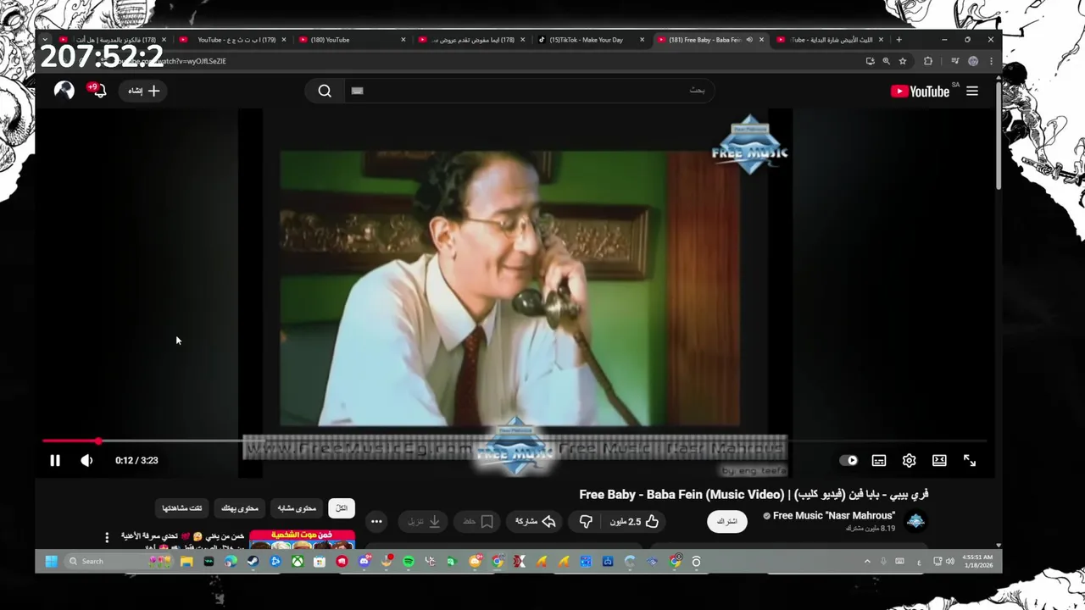Select the 'تمّت مشاهدتها' filter chip
The width and height of the screenshot is (1085, 610).
182,508
